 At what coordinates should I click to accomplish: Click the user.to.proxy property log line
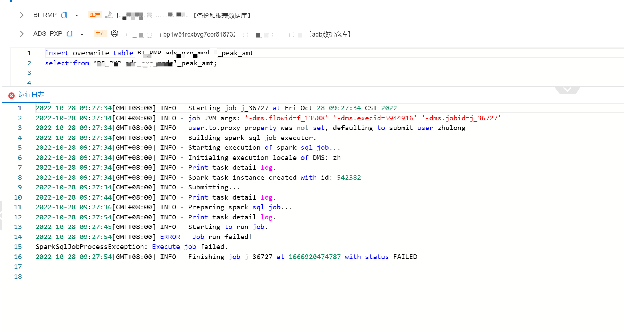(250, 128)
